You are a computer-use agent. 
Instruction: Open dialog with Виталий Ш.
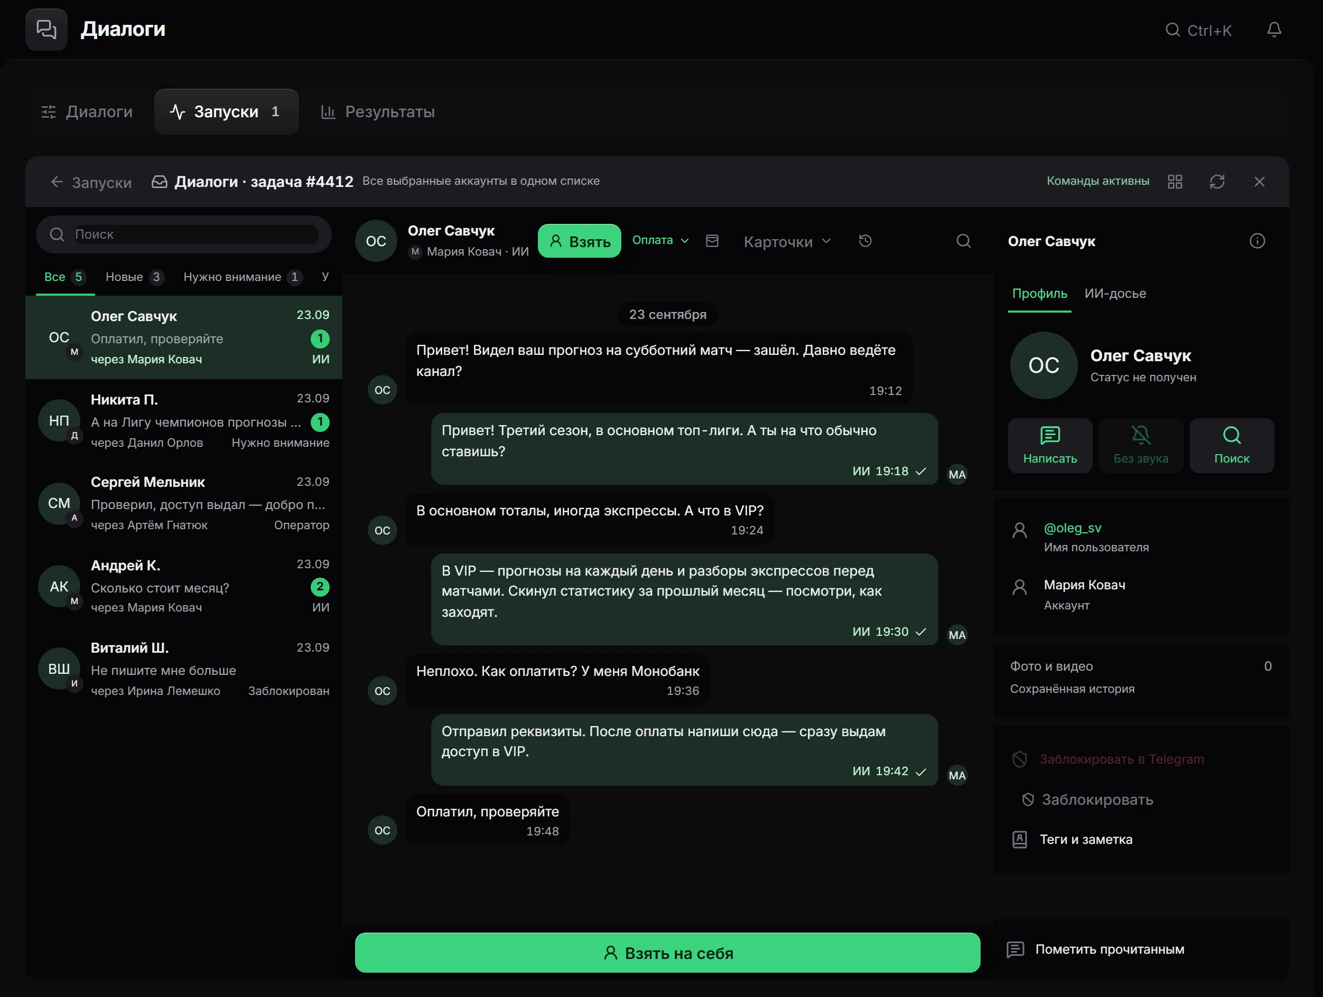184,670
